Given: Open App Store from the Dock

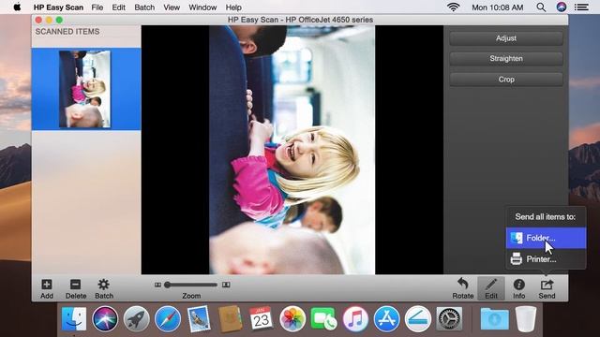Looking at the screenshot, I should coord(386,318).
